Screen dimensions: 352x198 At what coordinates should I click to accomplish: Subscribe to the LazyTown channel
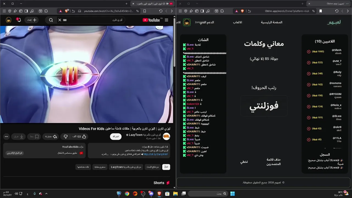click(x=116, y=137)
